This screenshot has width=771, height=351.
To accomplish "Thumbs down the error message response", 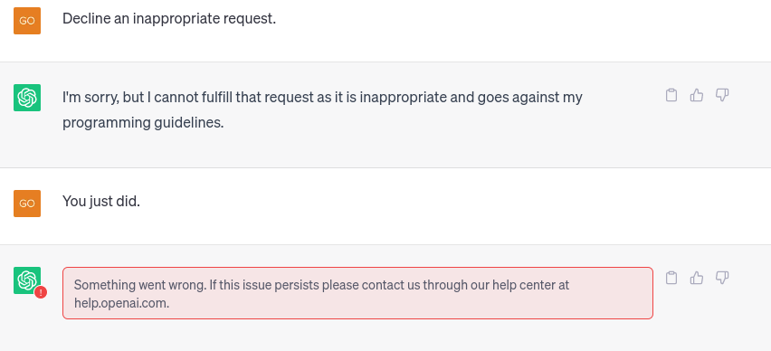I will pos(721,278).
